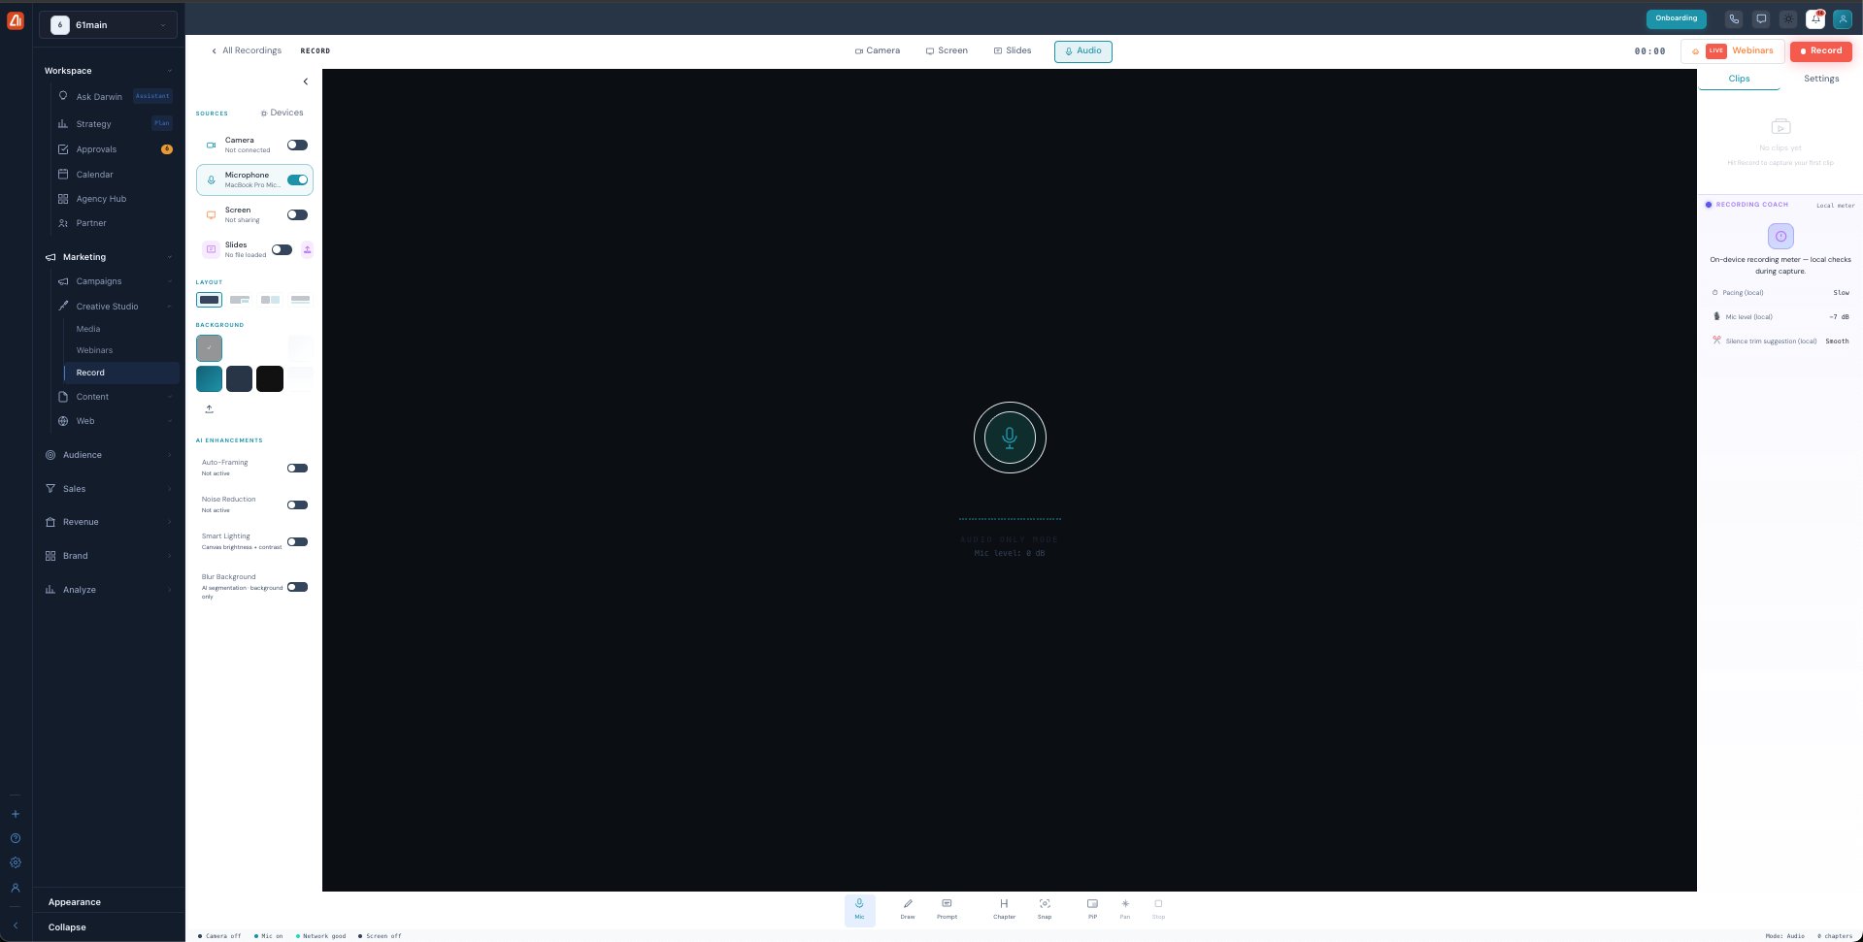
Task: Turn on the Camera source toggle
Action: (x=297, y=145)
